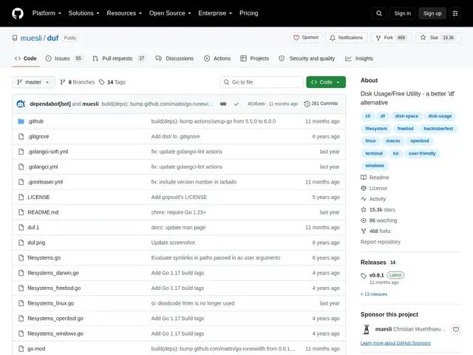Open the 4636deb commit hash link
The height and width of the screenshot is (355, 473).
[256, 104]
